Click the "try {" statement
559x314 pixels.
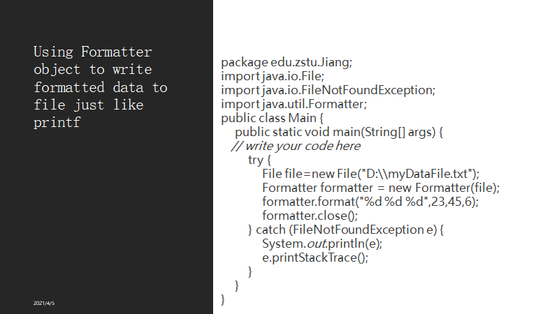(258, 160)
